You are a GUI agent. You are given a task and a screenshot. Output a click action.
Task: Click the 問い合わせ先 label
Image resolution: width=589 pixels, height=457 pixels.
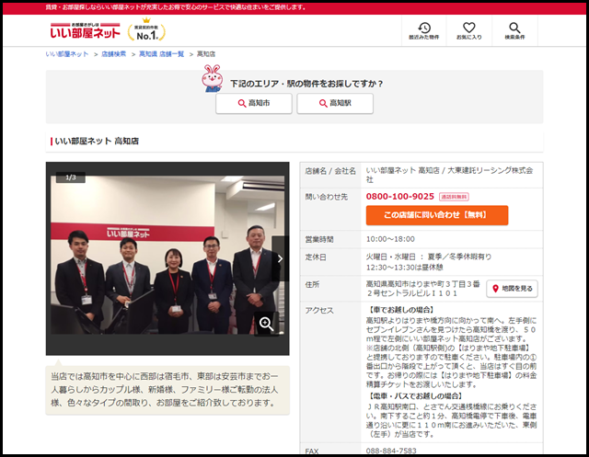pyautogui.click(x=327, y=197)
